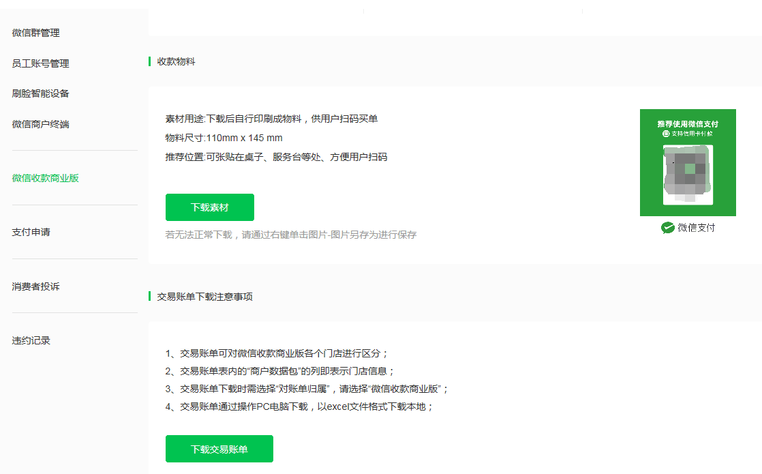The height and width of the screenshot is (474, 762).
Task: Click the 下载交易账单 button
Action: pyautogui.click(x=219, y=449)
